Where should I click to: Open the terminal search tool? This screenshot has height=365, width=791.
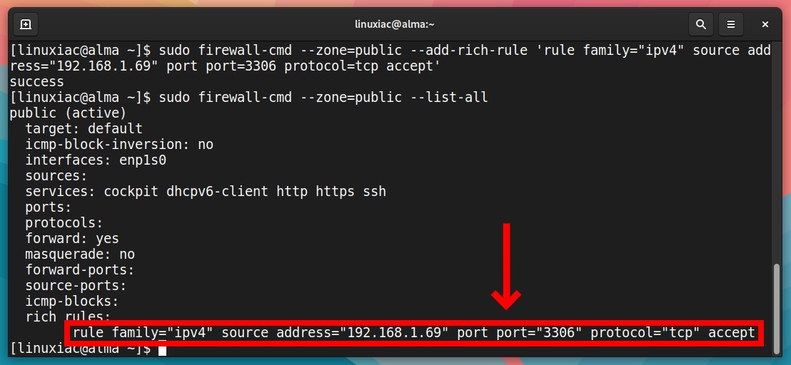coord(701,24)
